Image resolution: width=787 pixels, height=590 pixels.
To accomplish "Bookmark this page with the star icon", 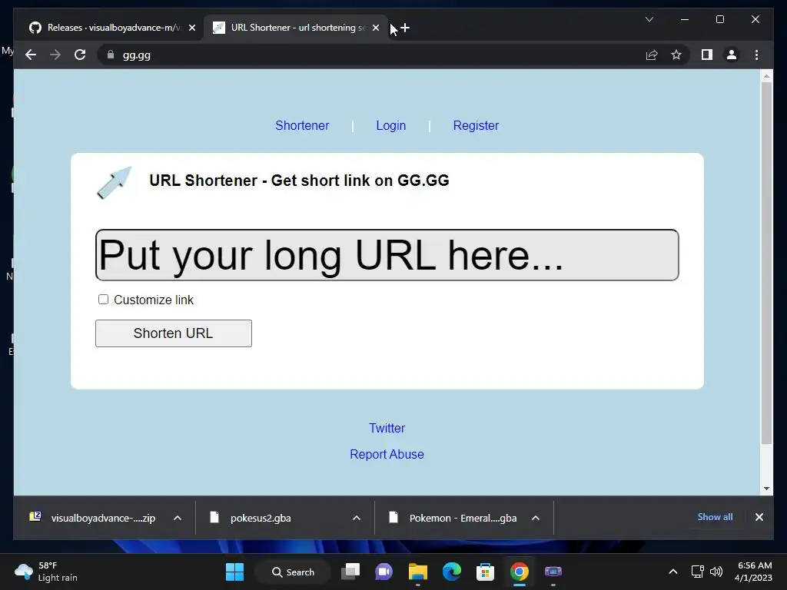I will 676,55.
